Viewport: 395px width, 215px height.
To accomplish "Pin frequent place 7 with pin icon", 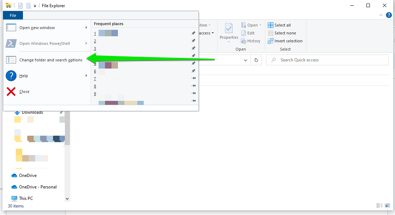I will pos(194,78).
